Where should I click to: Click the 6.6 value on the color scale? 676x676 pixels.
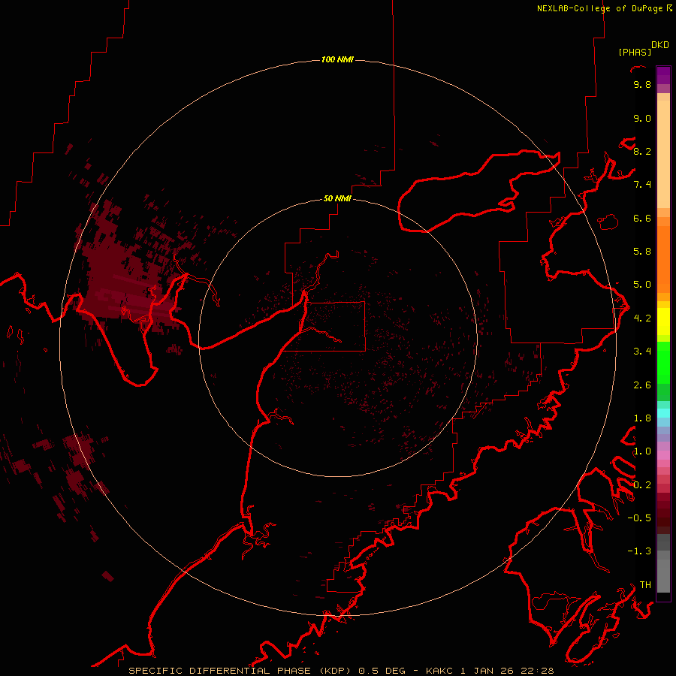[x=642, y=218]
